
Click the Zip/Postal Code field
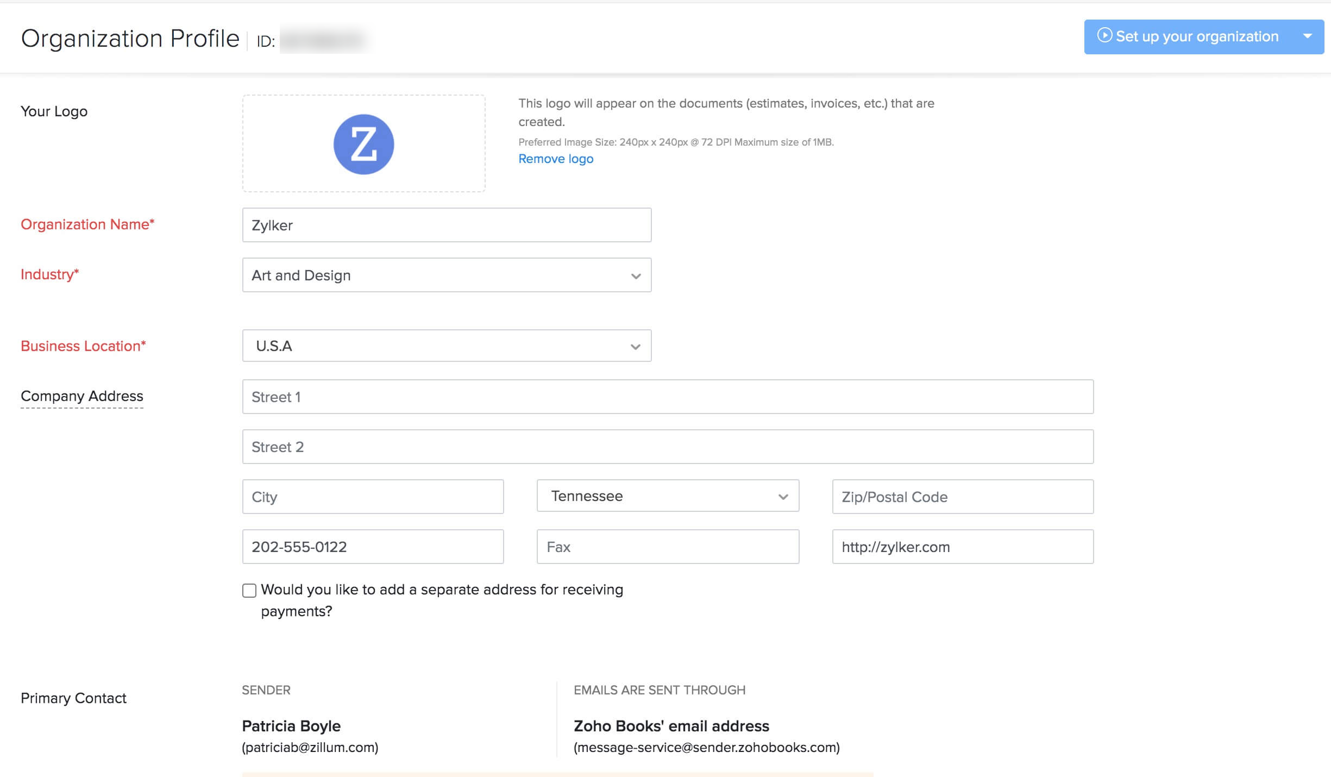point(963,496)
